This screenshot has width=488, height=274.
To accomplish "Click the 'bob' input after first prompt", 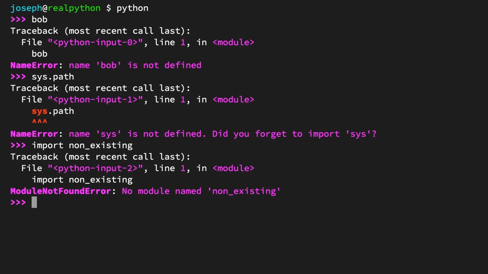I will [x=40, y=20].
